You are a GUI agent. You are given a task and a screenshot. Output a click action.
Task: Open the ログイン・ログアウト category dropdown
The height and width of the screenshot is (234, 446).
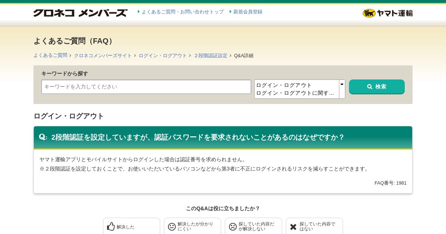click(x=300, y=89)
